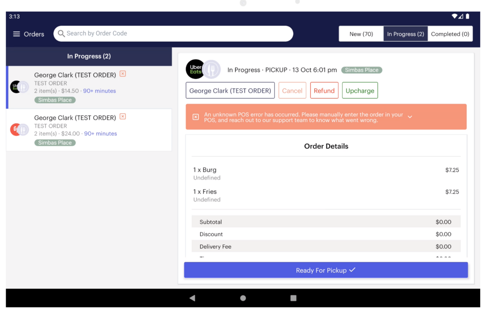Click the X icon in the POS error banner
488x314 pixels.
[x=196, y=117]
